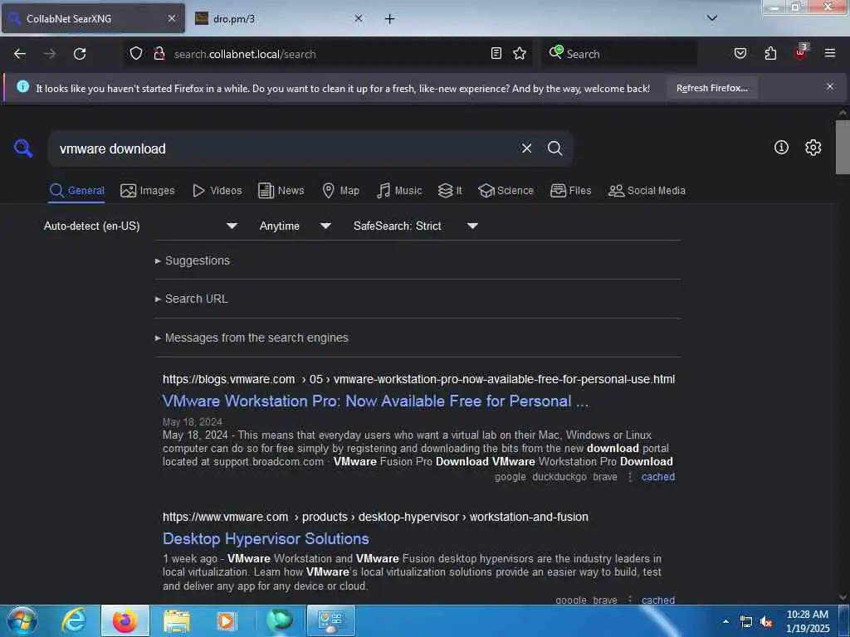The width and height of the screenshot is (850, 637).
Task: Switch to It category
Action: 450,191
